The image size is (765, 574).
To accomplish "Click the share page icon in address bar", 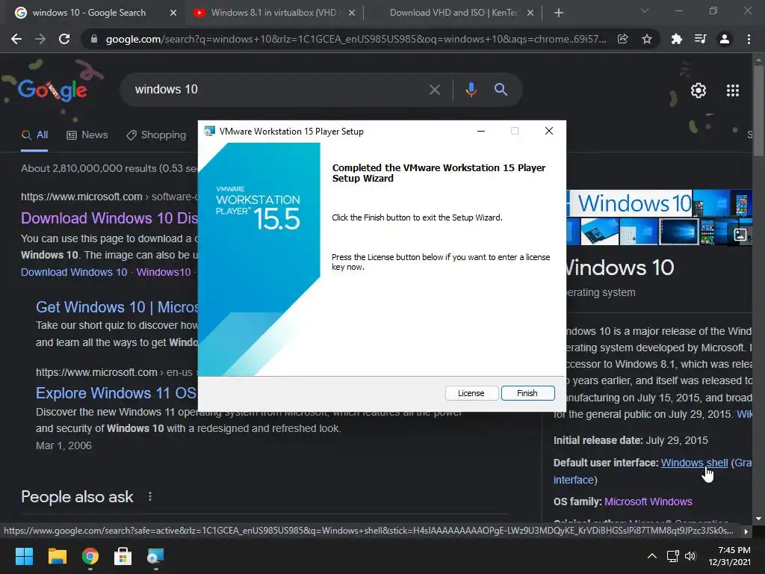I will click(x=622, y=39).
